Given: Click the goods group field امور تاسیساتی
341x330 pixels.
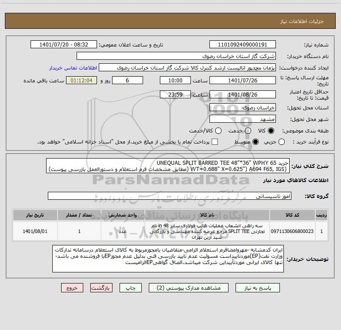Looking at the screenshot, I should (170, 196).
